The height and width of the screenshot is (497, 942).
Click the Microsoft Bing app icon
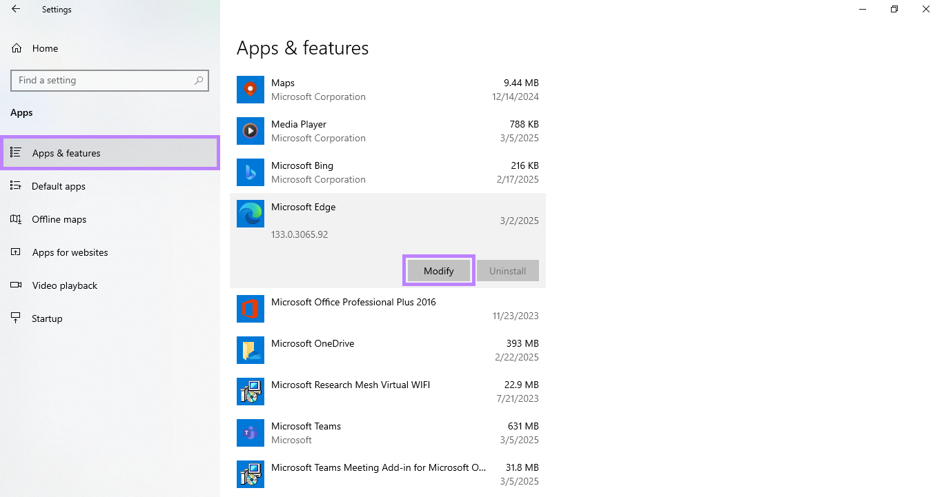click(250, 172)
